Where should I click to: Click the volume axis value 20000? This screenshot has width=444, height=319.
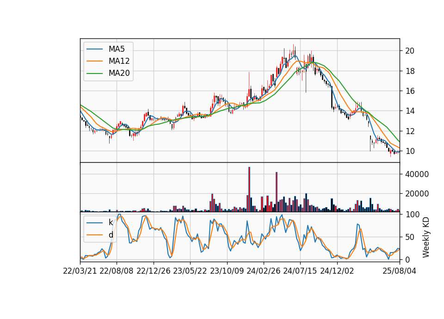pyautogui.click(x=417, y=194)
